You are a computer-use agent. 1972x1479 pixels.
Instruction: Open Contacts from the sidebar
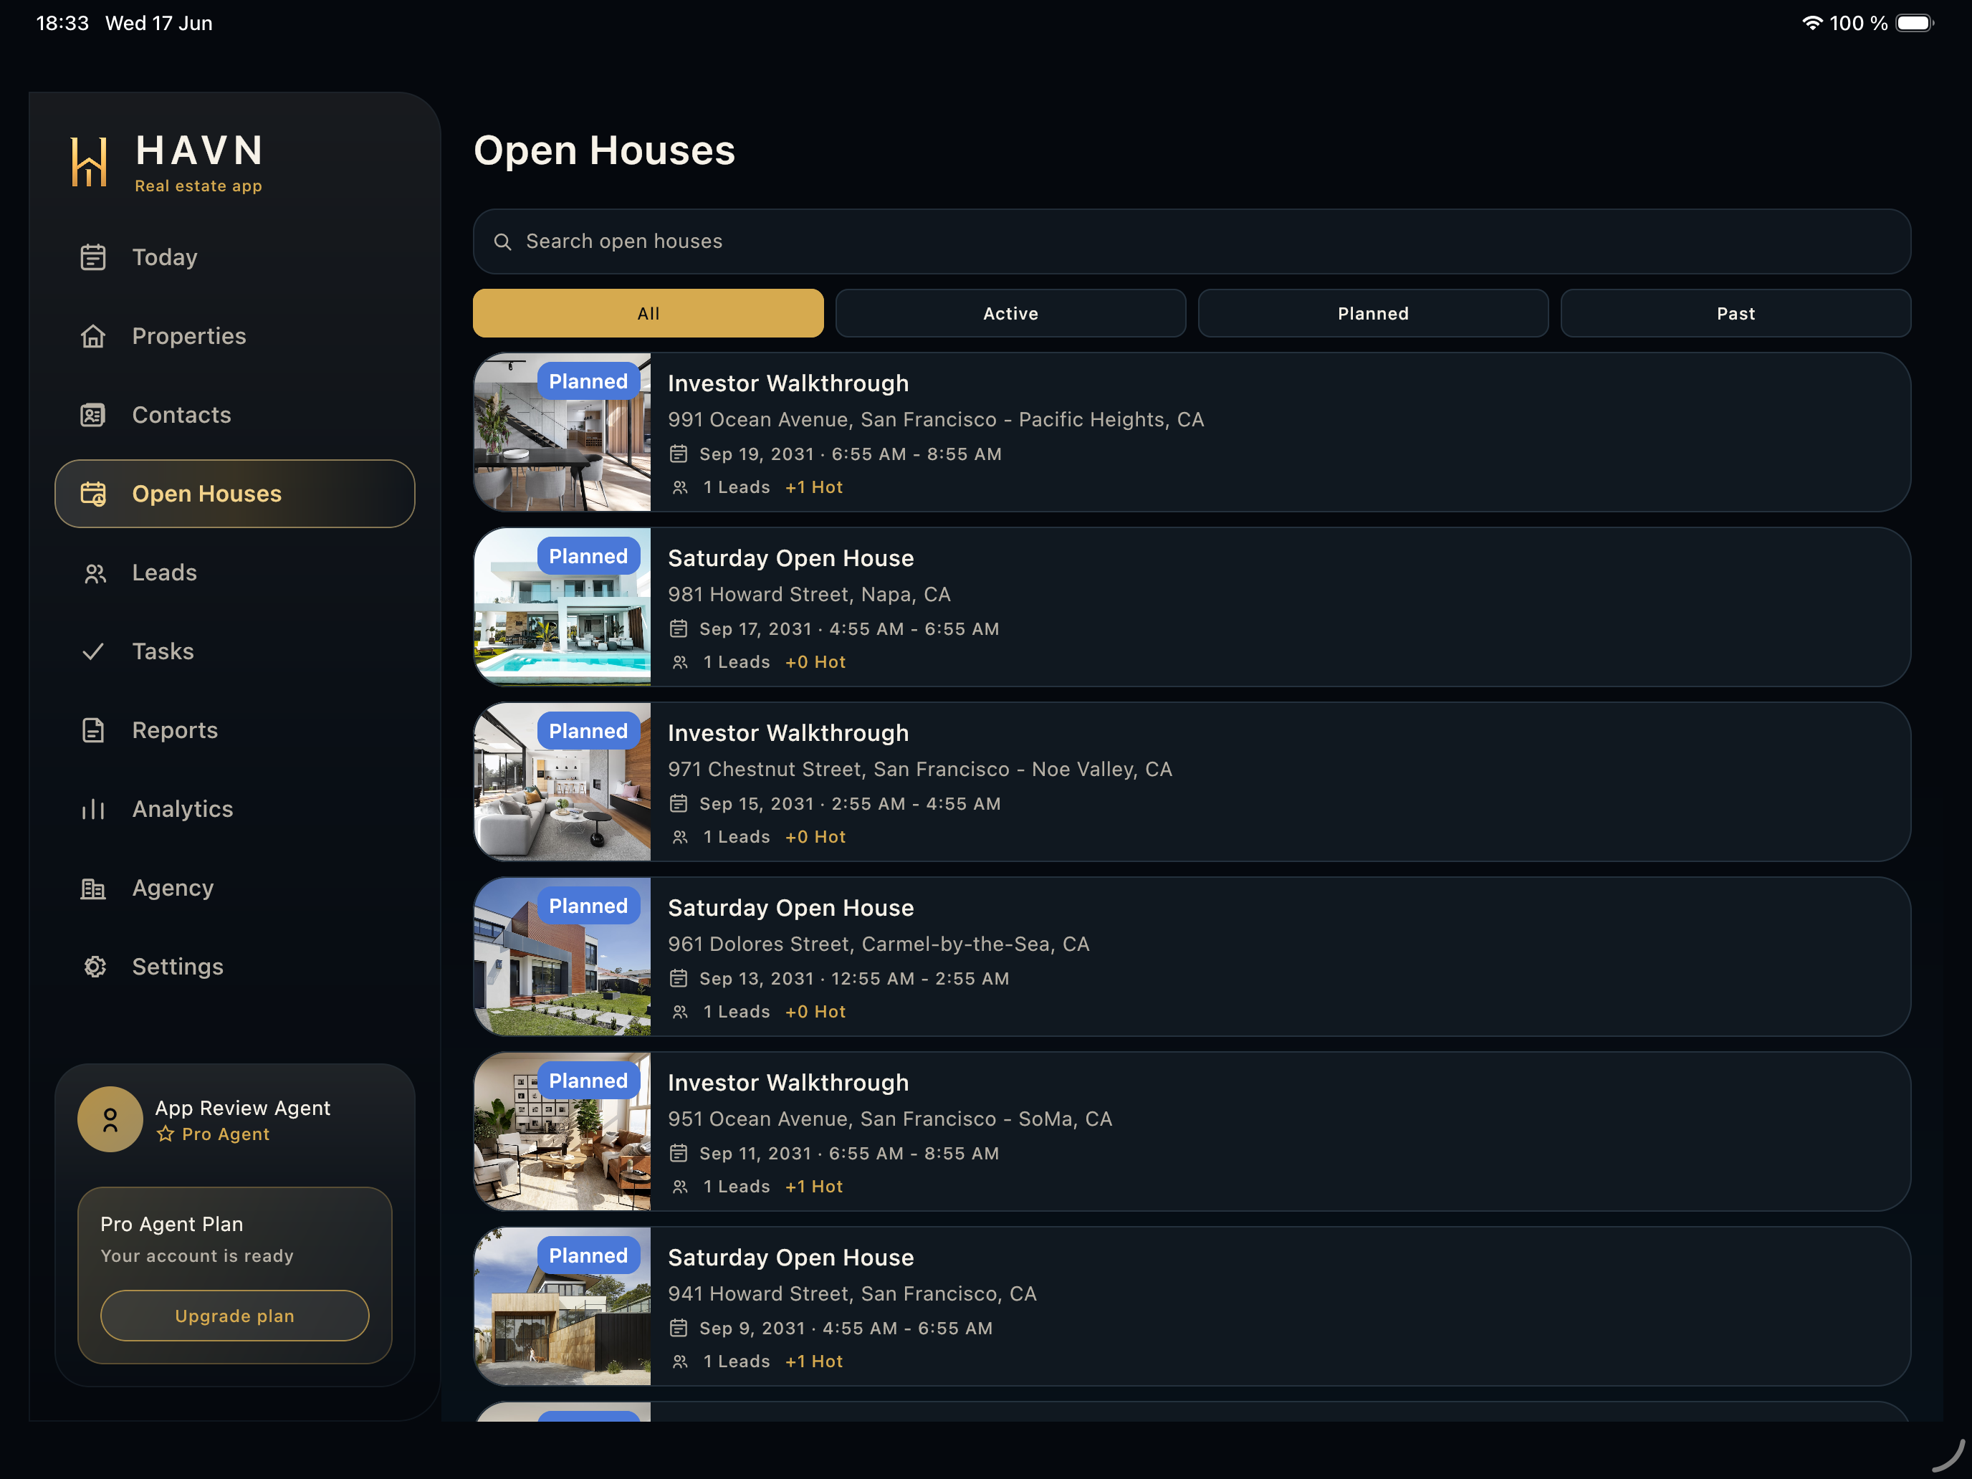(234, 416)
